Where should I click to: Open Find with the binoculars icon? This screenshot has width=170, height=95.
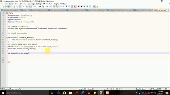point(40,7)
